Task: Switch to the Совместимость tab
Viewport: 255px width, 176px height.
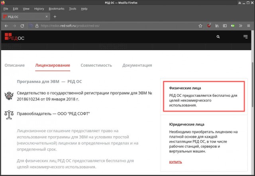Action: point(96,65)
